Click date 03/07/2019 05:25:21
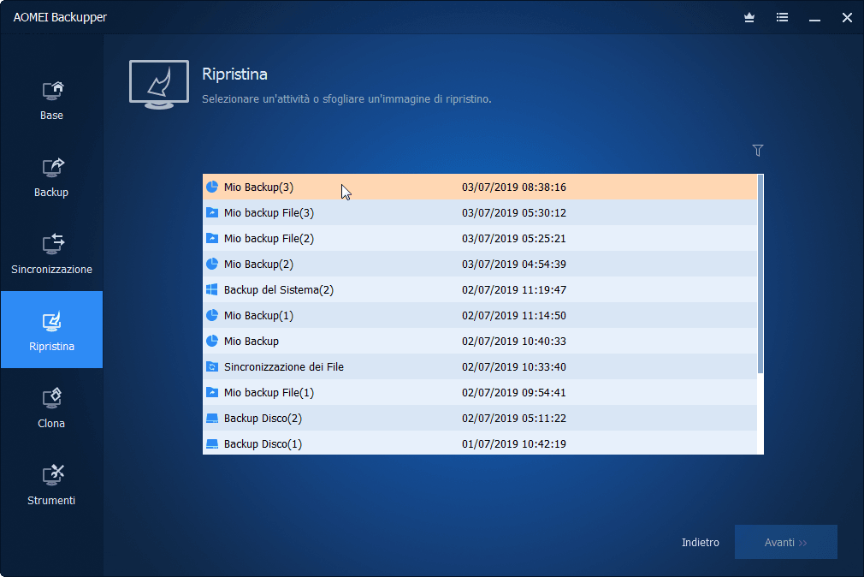 (514, 238)
